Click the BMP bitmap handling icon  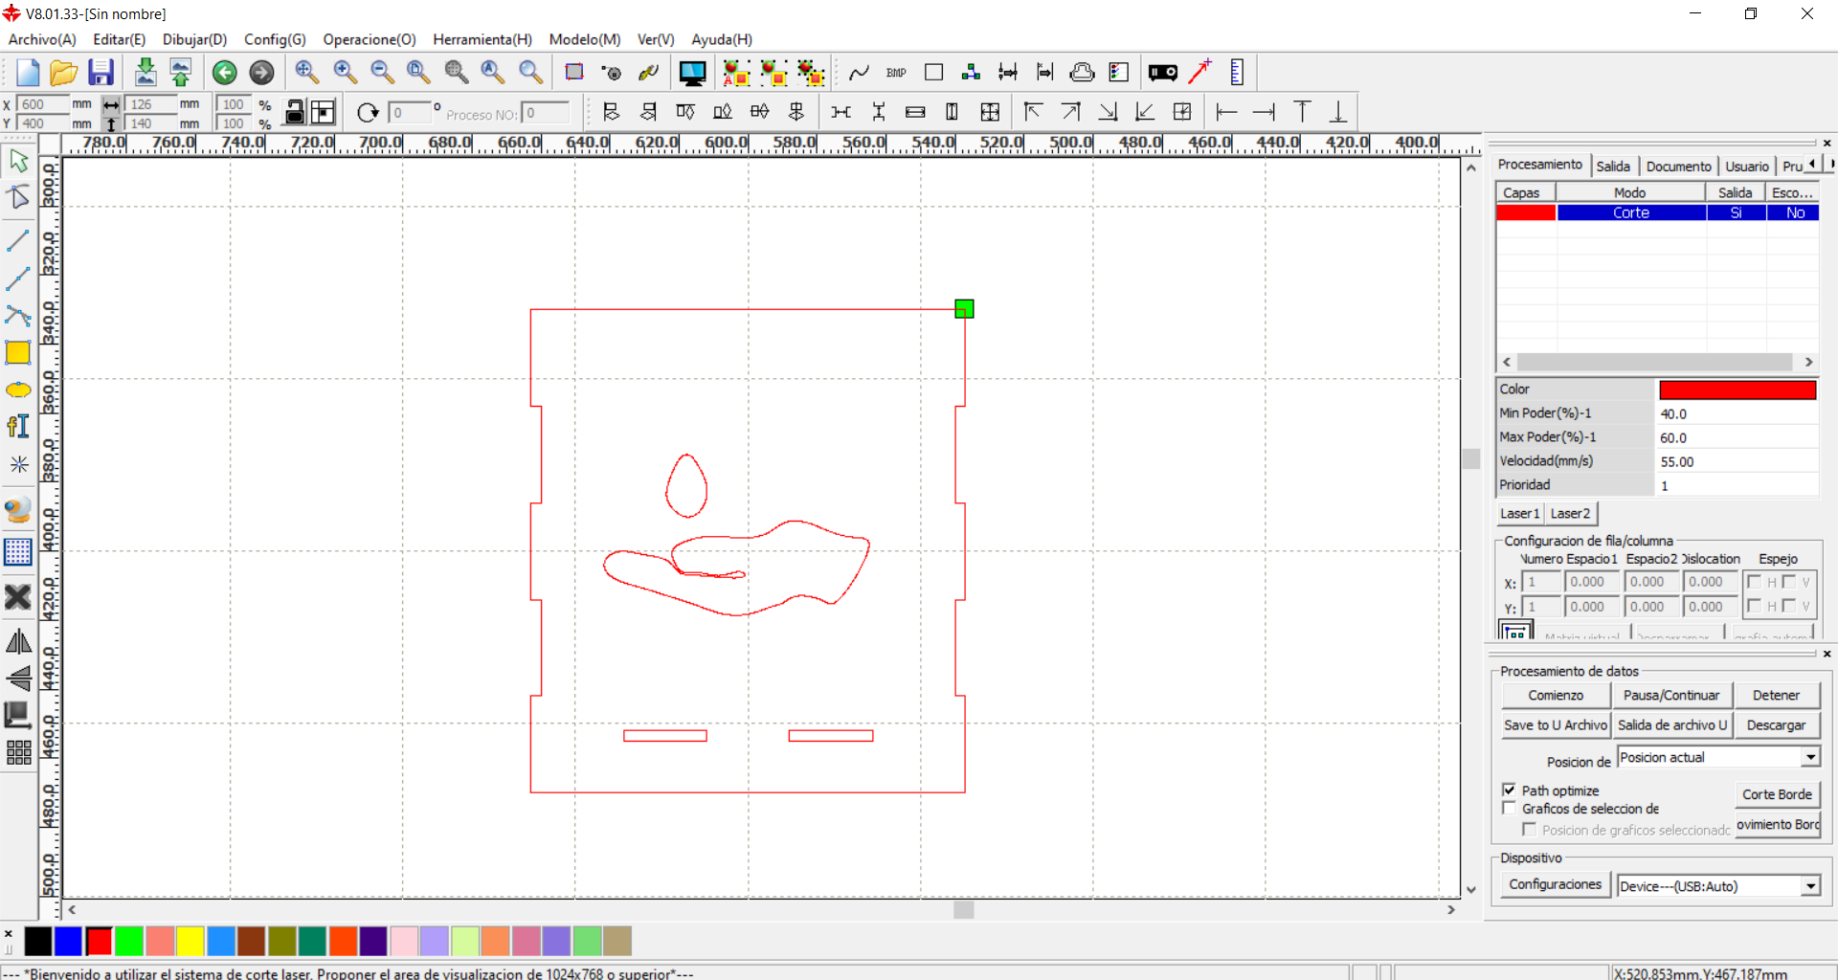896,73
